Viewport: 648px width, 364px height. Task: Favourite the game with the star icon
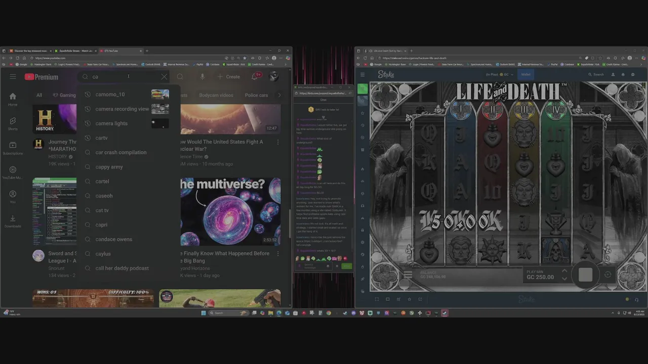(x=410, y=299)
